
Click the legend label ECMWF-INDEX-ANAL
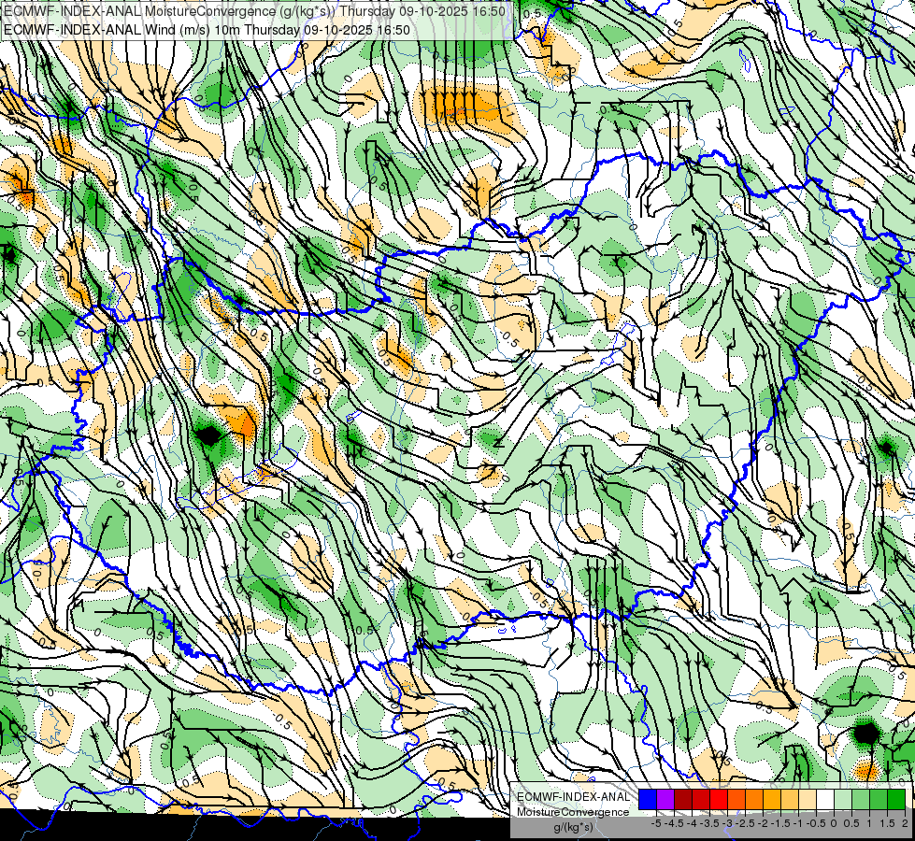573,797
